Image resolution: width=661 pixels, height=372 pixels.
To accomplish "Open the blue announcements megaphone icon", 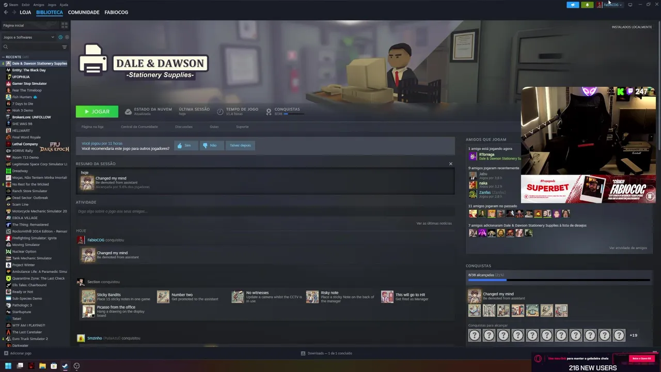I will click(573, 5).
